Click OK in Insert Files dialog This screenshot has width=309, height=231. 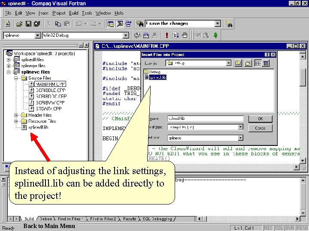pos(261,118)
